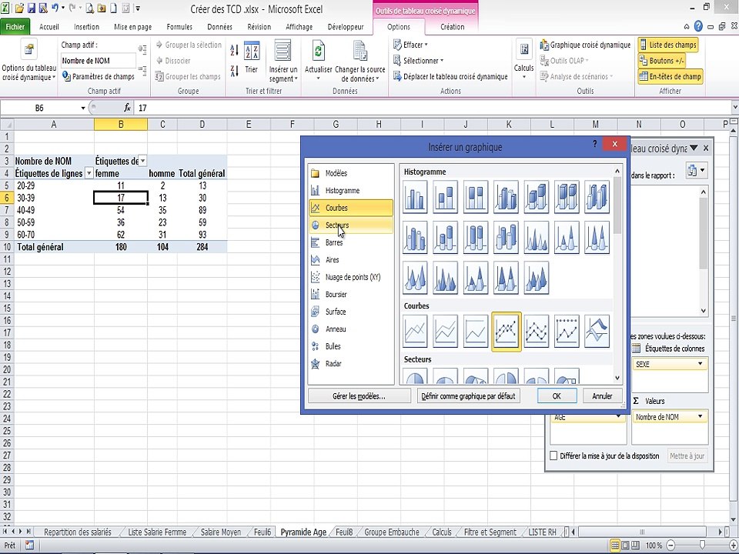Select the Surface chart category
The width and height of the screenshot is (739, 554).
(x=351, y=312)
